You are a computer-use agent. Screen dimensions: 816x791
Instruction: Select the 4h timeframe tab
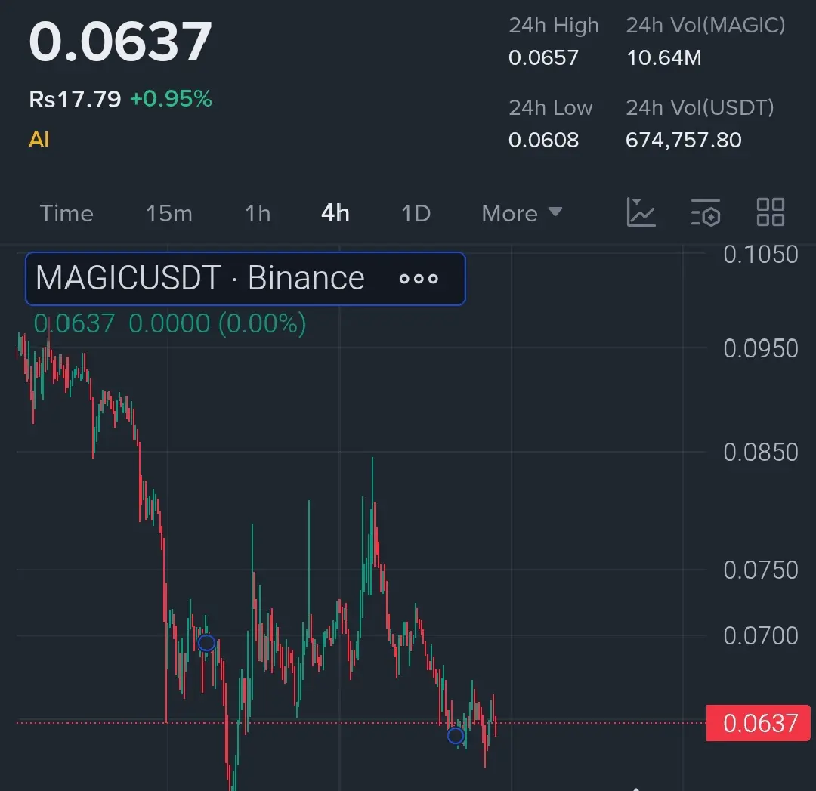(x=335, y=213)
